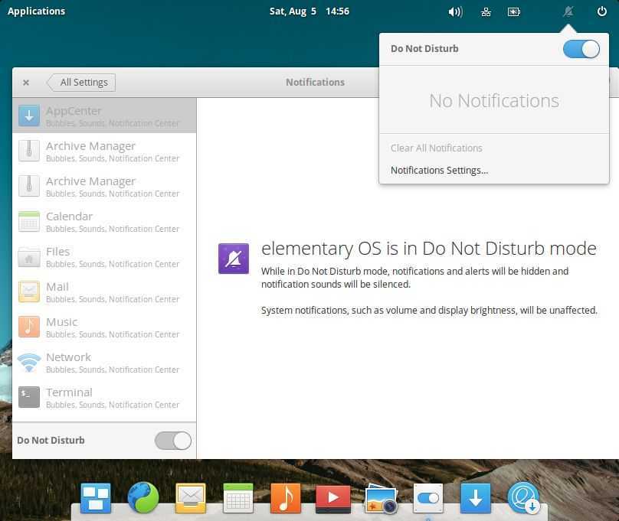
Task: Open the power session menu icon
Action: [602, 11]
